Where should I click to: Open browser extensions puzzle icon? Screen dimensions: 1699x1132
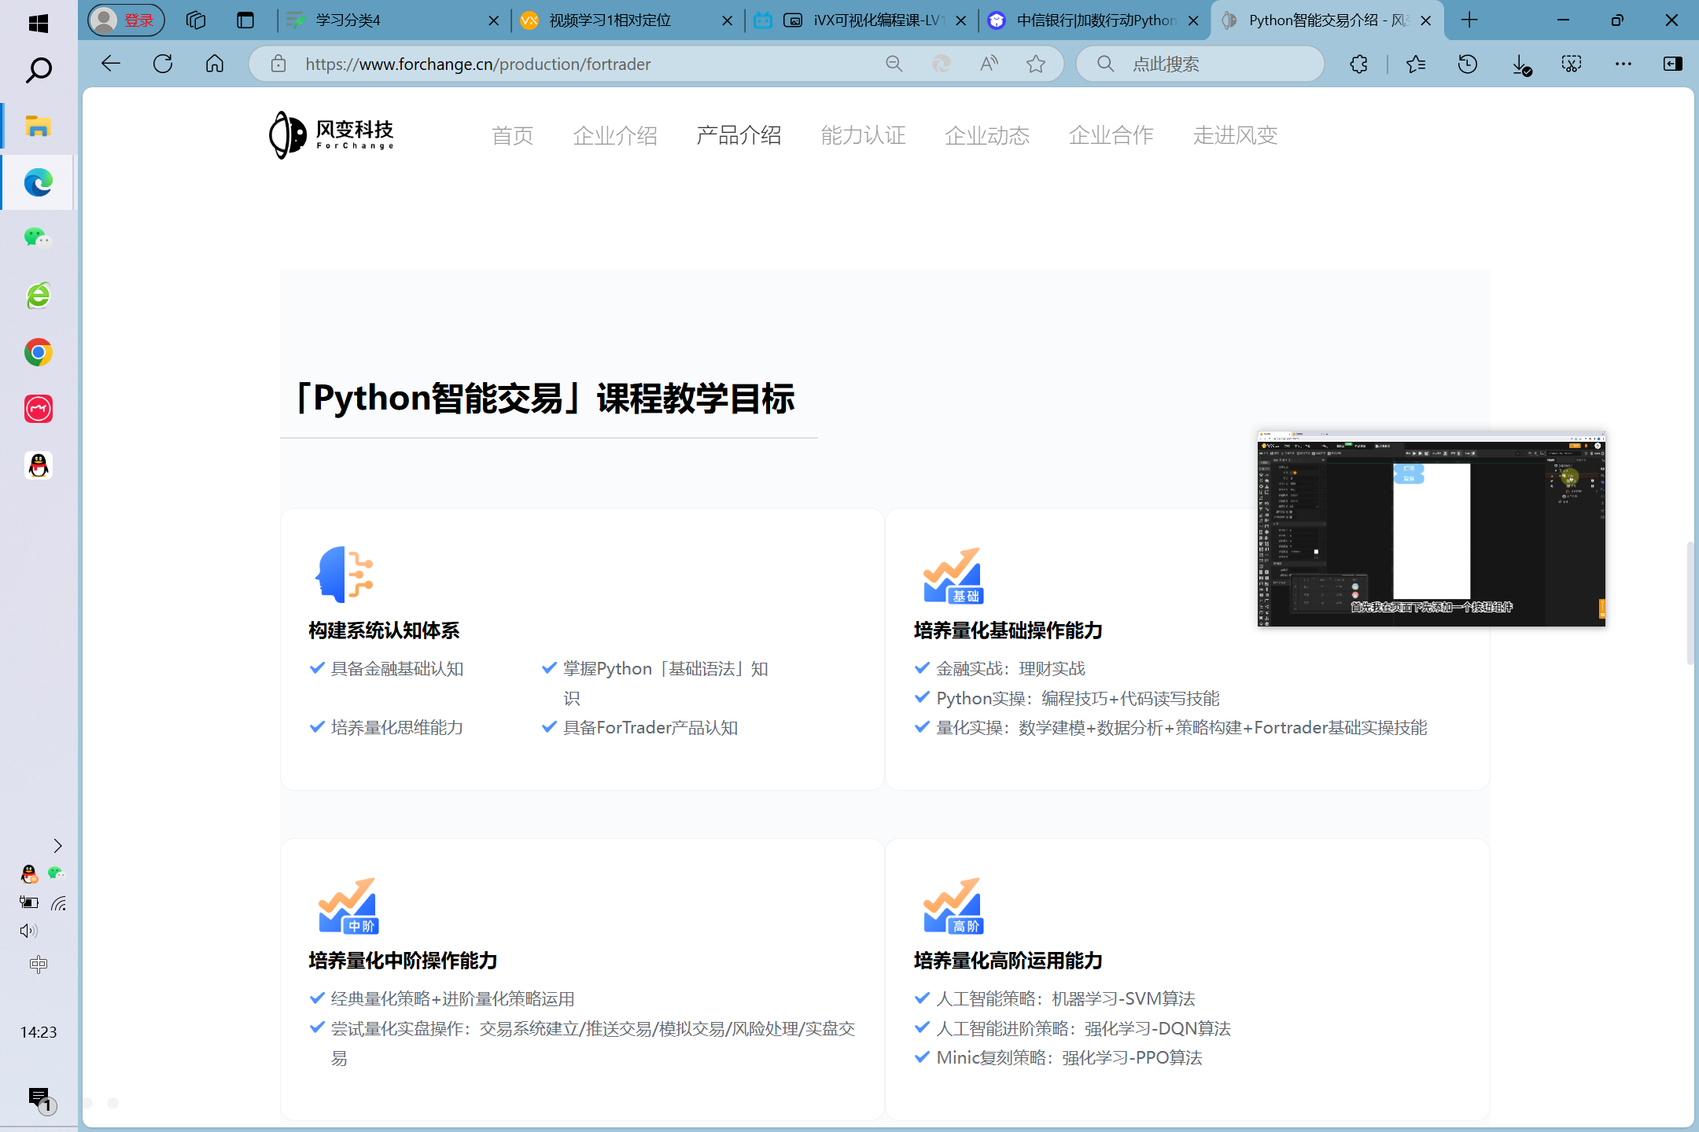pos(1359,64)
